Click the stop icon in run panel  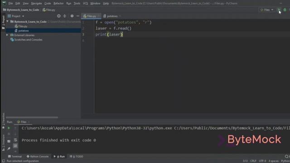click(x=9, y=134)
